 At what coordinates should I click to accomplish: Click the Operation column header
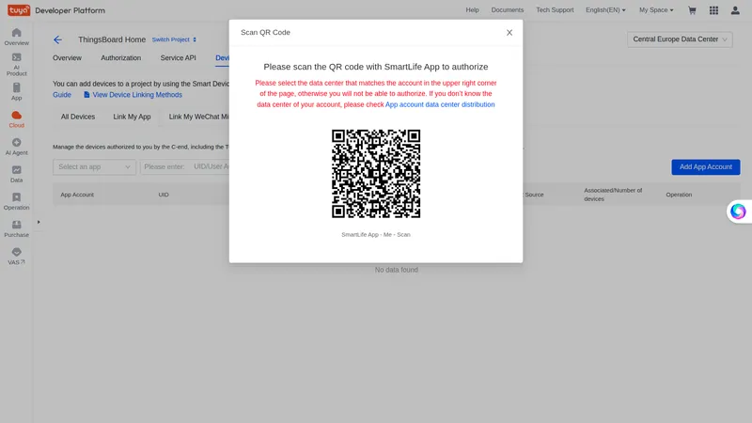[679, 195]
